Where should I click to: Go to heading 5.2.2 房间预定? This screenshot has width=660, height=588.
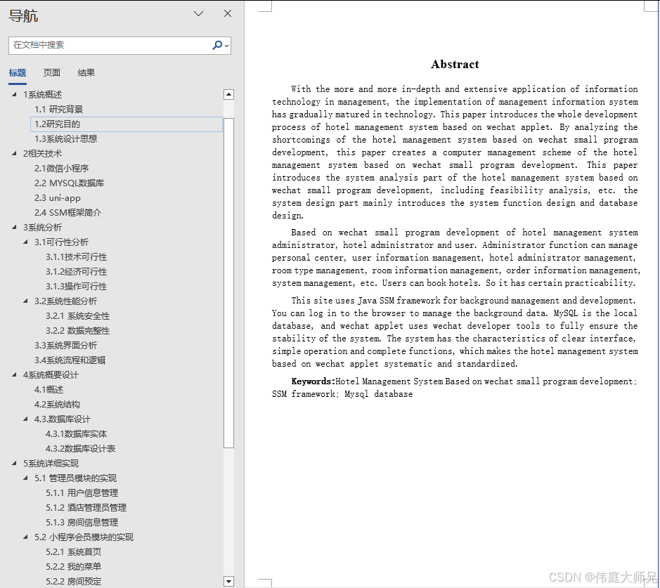click(73, 581)
